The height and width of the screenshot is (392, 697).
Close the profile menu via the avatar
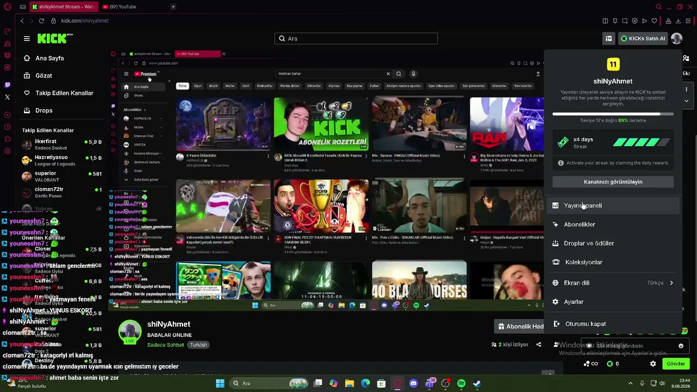tap(676, 39)
